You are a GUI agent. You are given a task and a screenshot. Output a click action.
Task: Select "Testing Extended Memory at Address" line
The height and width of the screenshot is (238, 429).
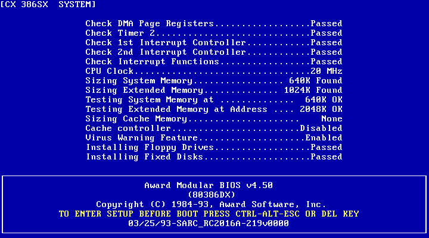click(x=214, y=109)
